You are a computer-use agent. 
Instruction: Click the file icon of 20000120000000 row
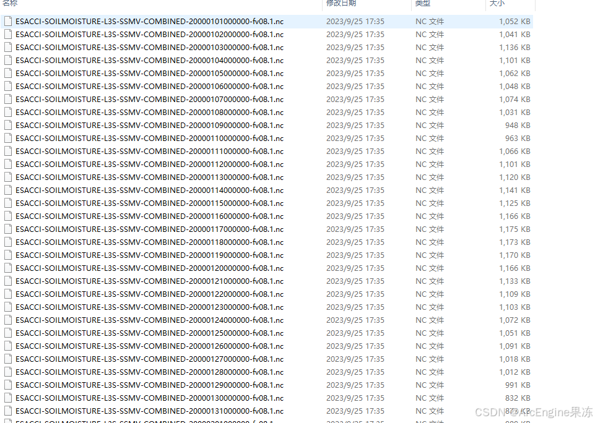pyautogui.click(x=8, y=268)
